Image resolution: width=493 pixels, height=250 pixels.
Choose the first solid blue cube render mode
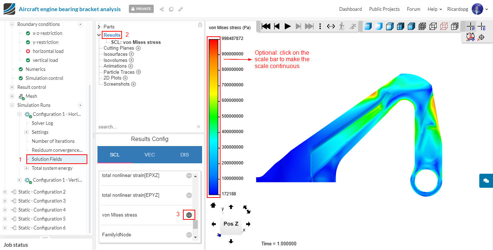[x=368, y=26]
